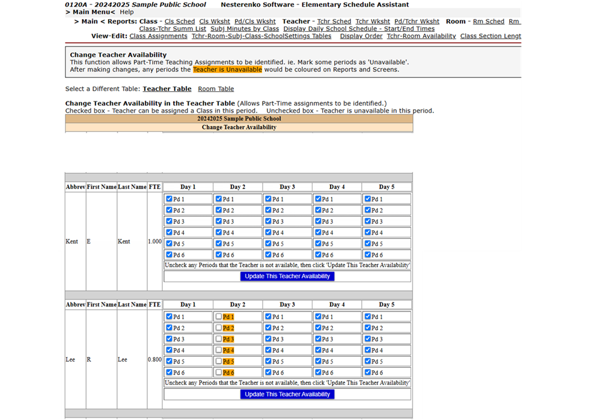The width and height of the screenshot is (601, 420).
Task: Toggle Lee's Day 2 Pd 6 checkbox
Action: (219, 373)
